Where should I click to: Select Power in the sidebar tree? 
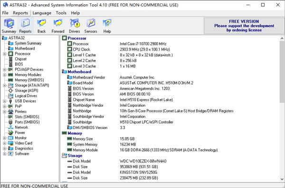20,133
